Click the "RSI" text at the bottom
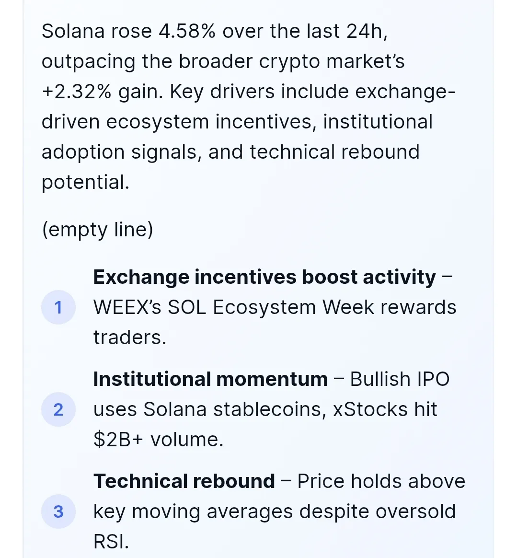The height and width of the screenshot is (558, 517). coord(111,542)
